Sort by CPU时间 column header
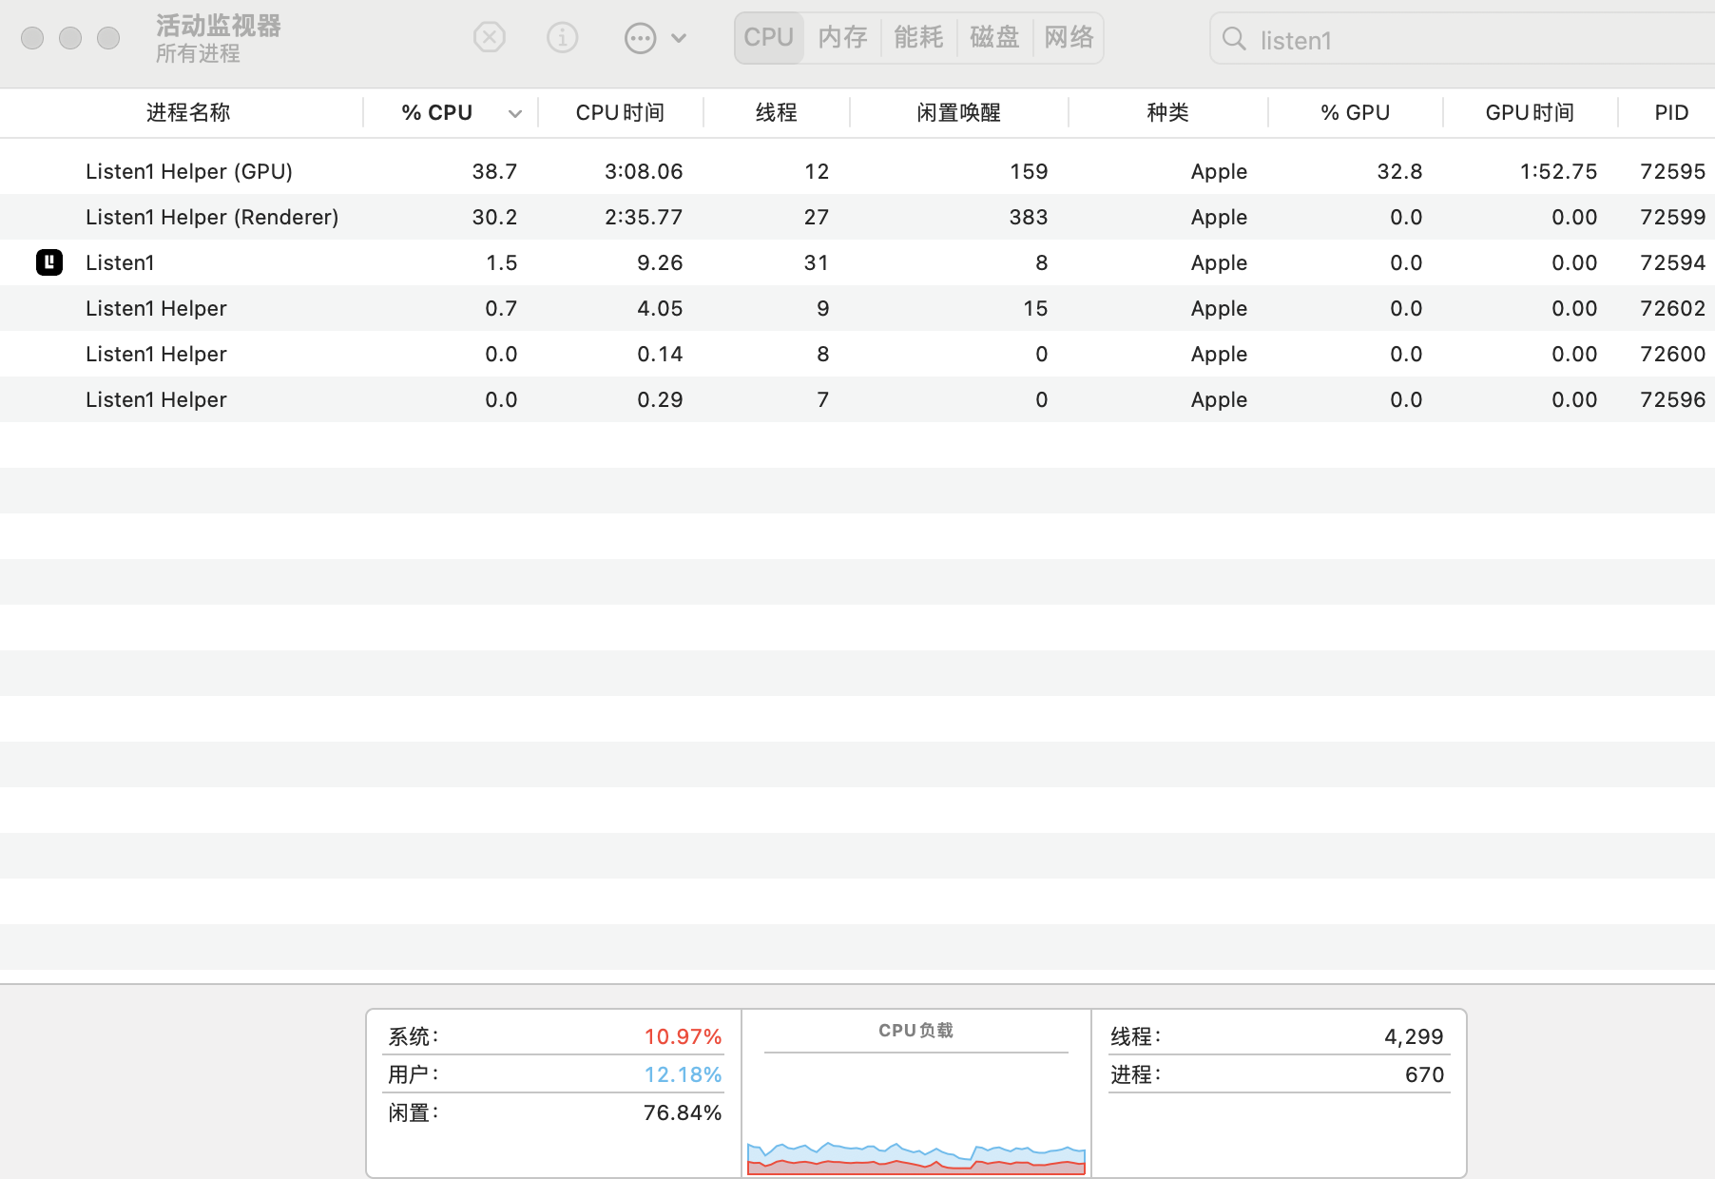Image resolution: width=1715 pixels, height=1179 pixels. 620,112
